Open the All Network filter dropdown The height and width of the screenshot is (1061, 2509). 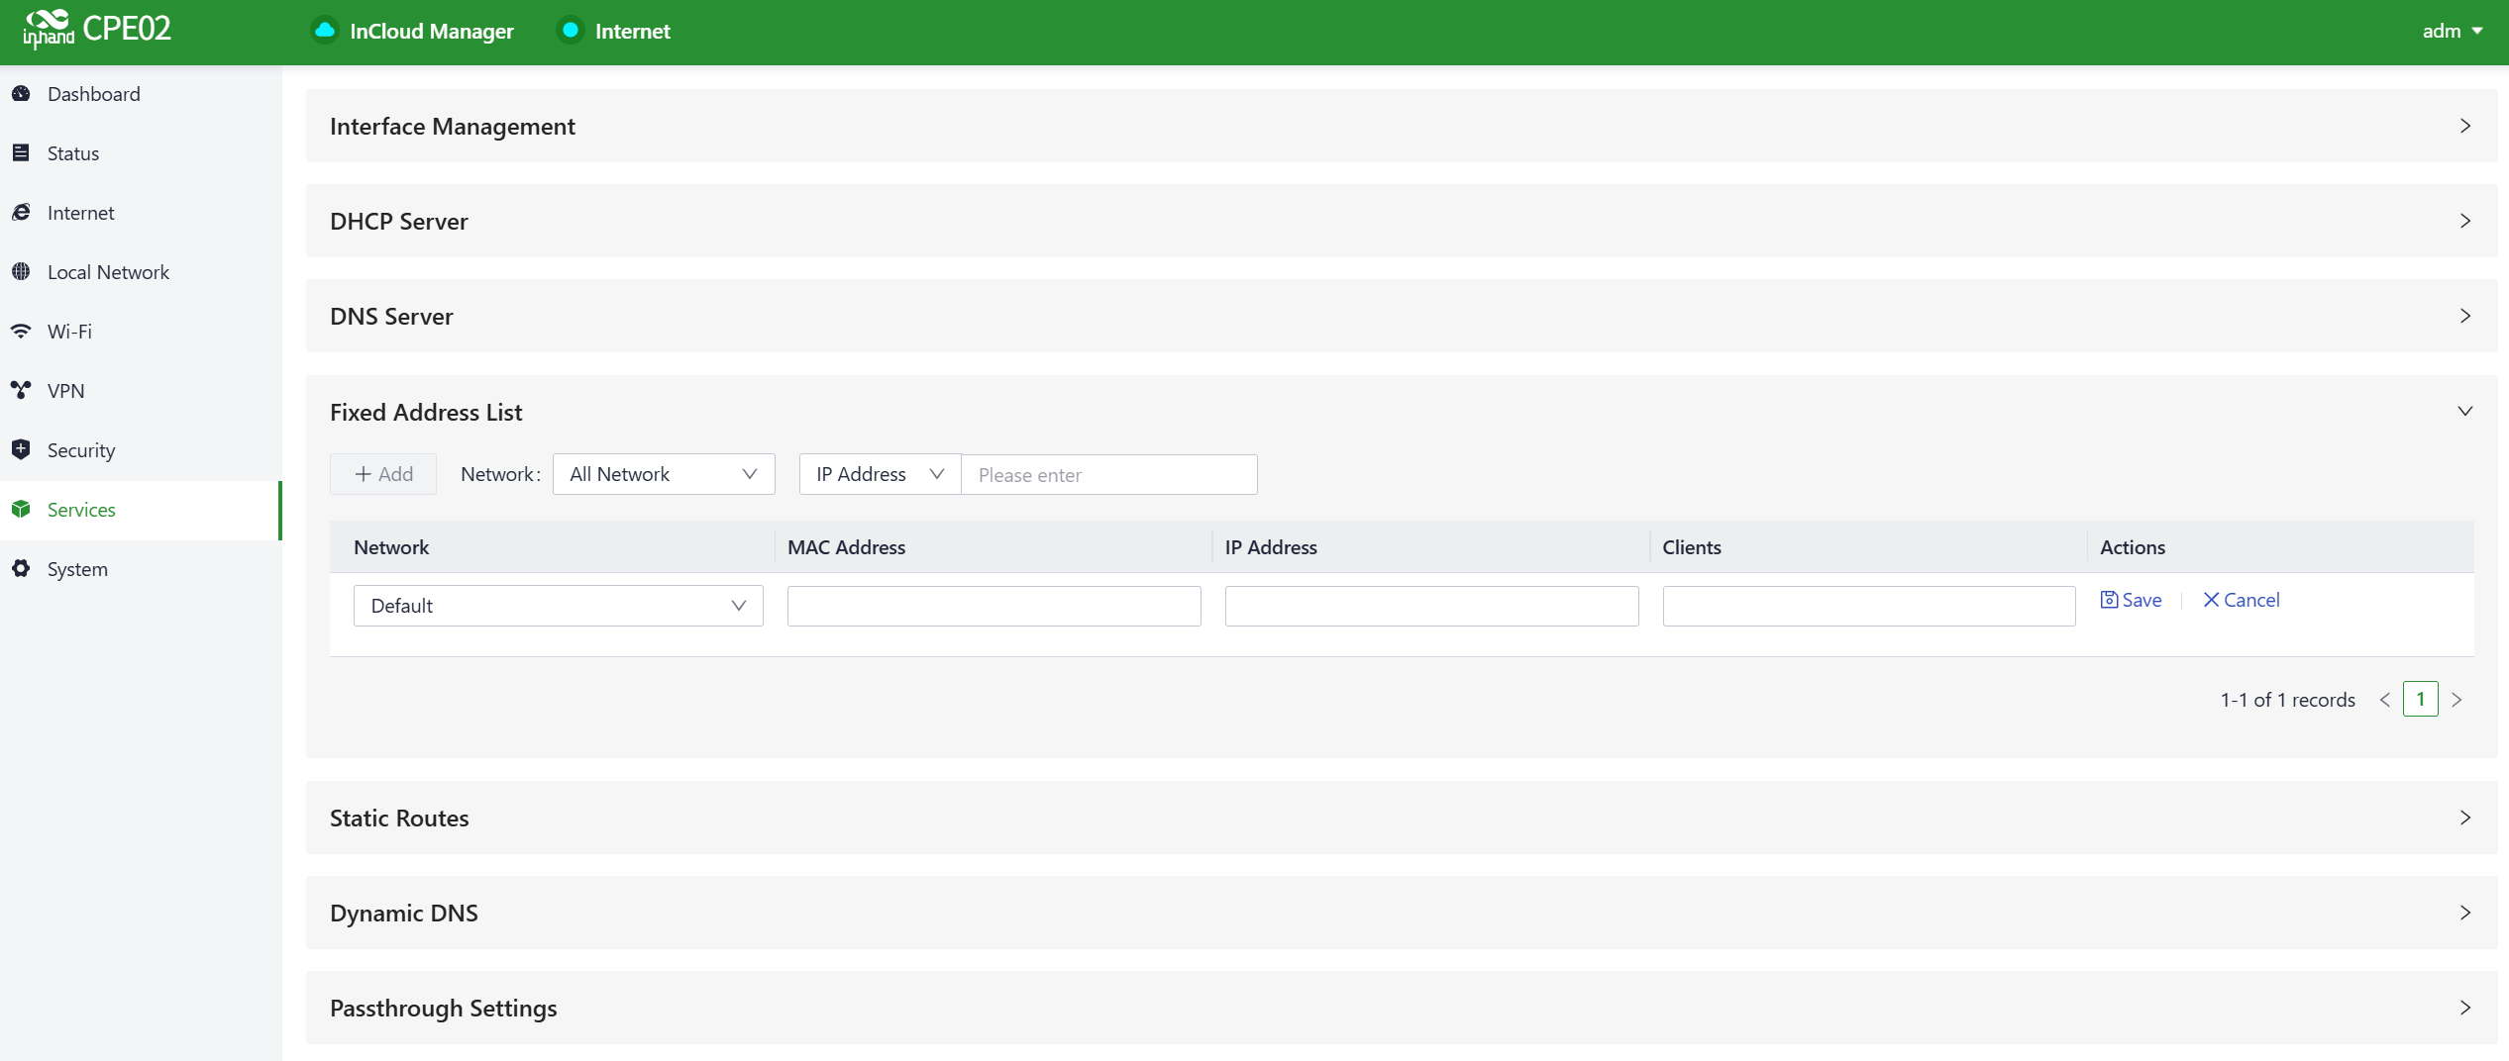pyautogui.click(x=663, y=474)
